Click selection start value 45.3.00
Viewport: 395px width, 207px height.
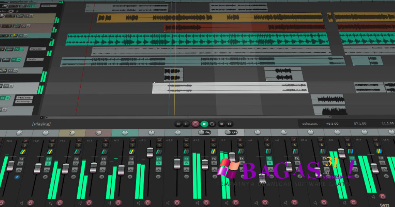332,124
